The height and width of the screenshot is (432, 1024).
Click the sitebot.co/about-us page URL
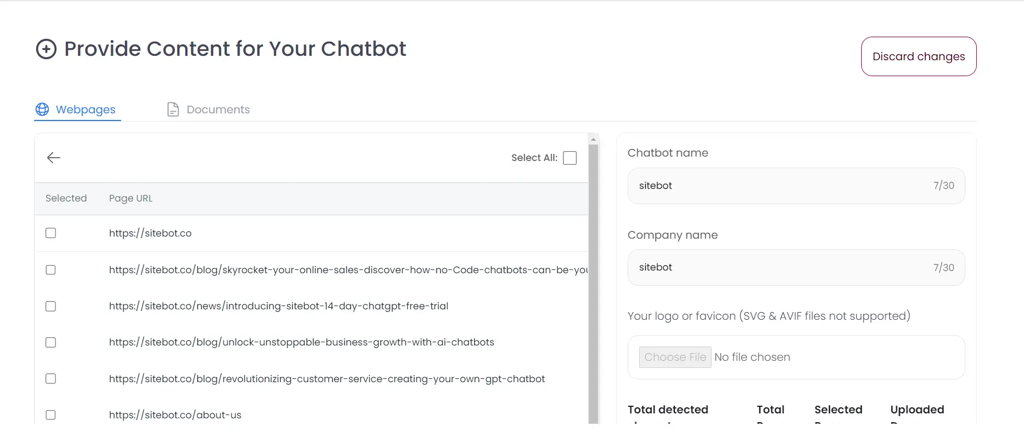pos(175,415)
